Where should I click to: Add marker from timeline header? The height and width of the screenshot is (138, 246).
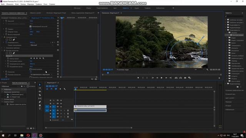coord(60,89)
